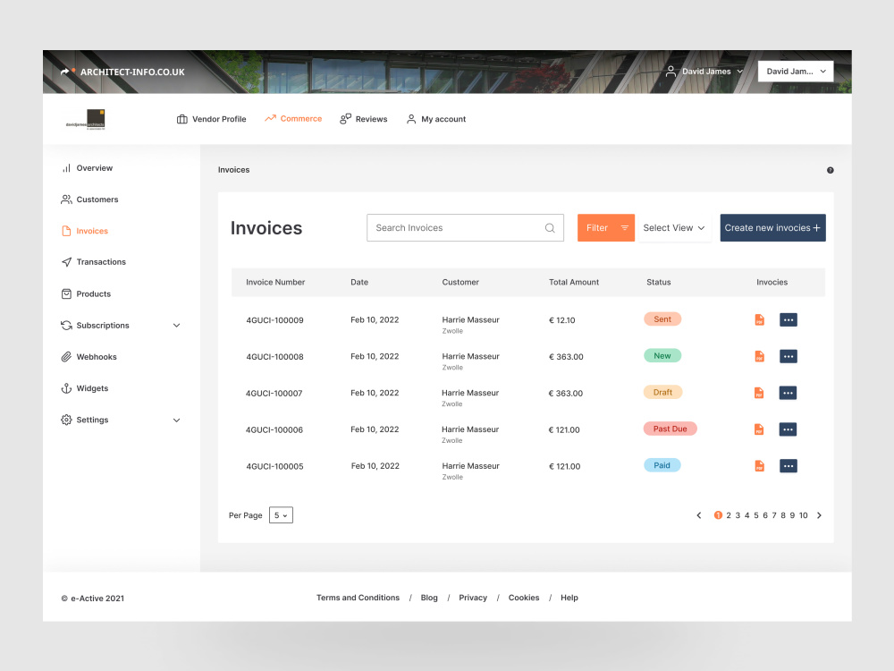Open the Select View dropdown

(674, 227)
